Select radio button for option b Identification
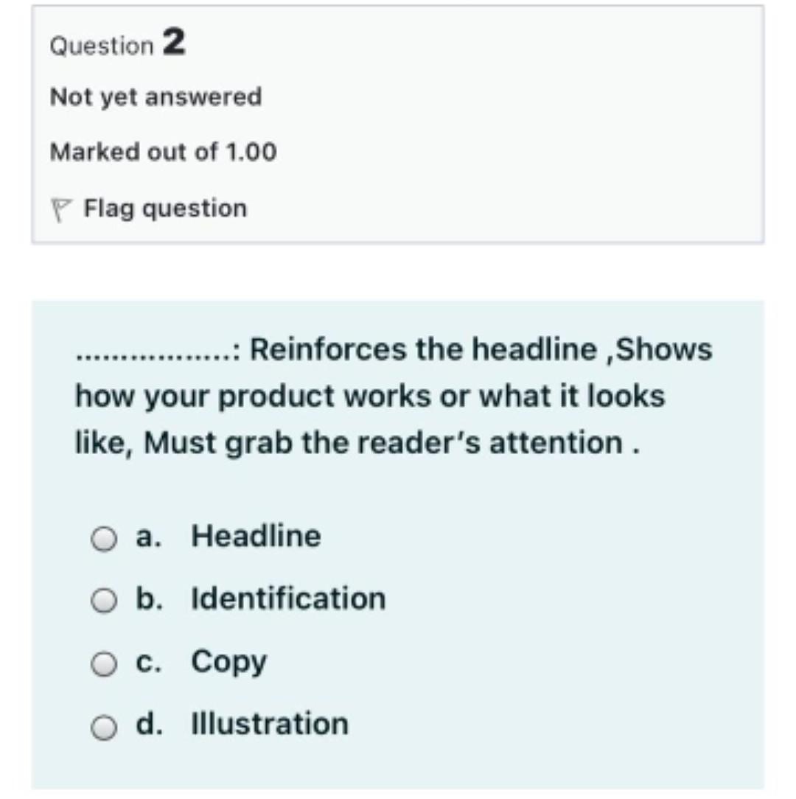This screenshot has height=799, width=796. point(103,601)
